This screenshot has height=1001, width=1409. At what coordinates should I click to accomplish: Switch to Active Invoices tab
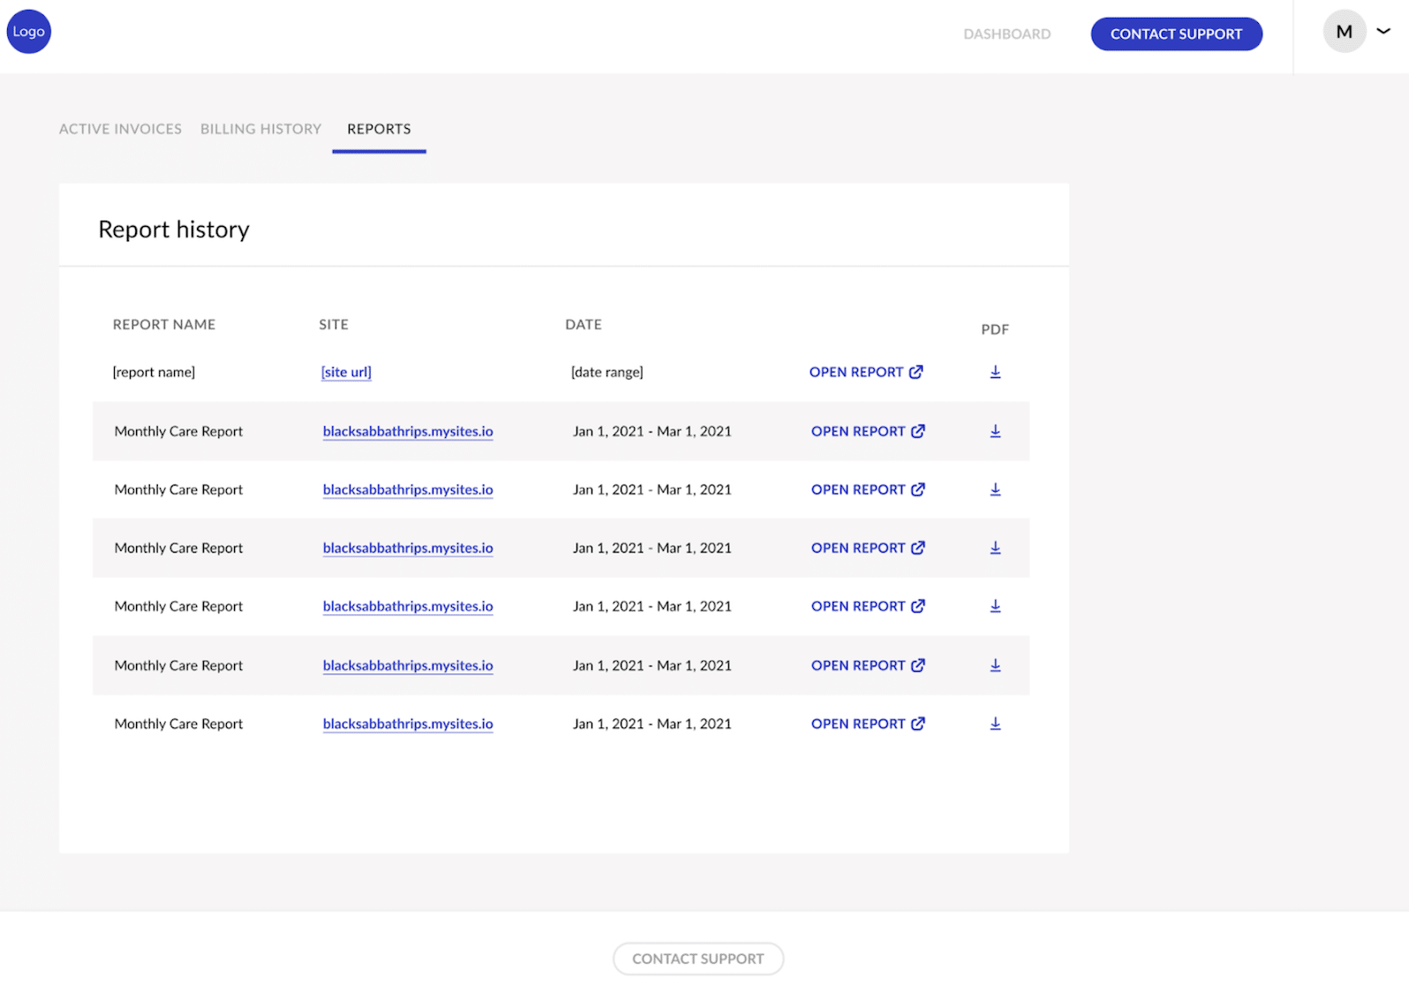[120, 129]
